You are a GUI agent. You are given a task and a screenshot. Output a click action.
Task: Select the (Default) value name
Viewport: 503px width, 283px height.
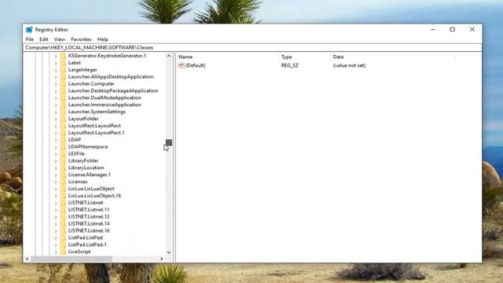[x=196, y=65]
